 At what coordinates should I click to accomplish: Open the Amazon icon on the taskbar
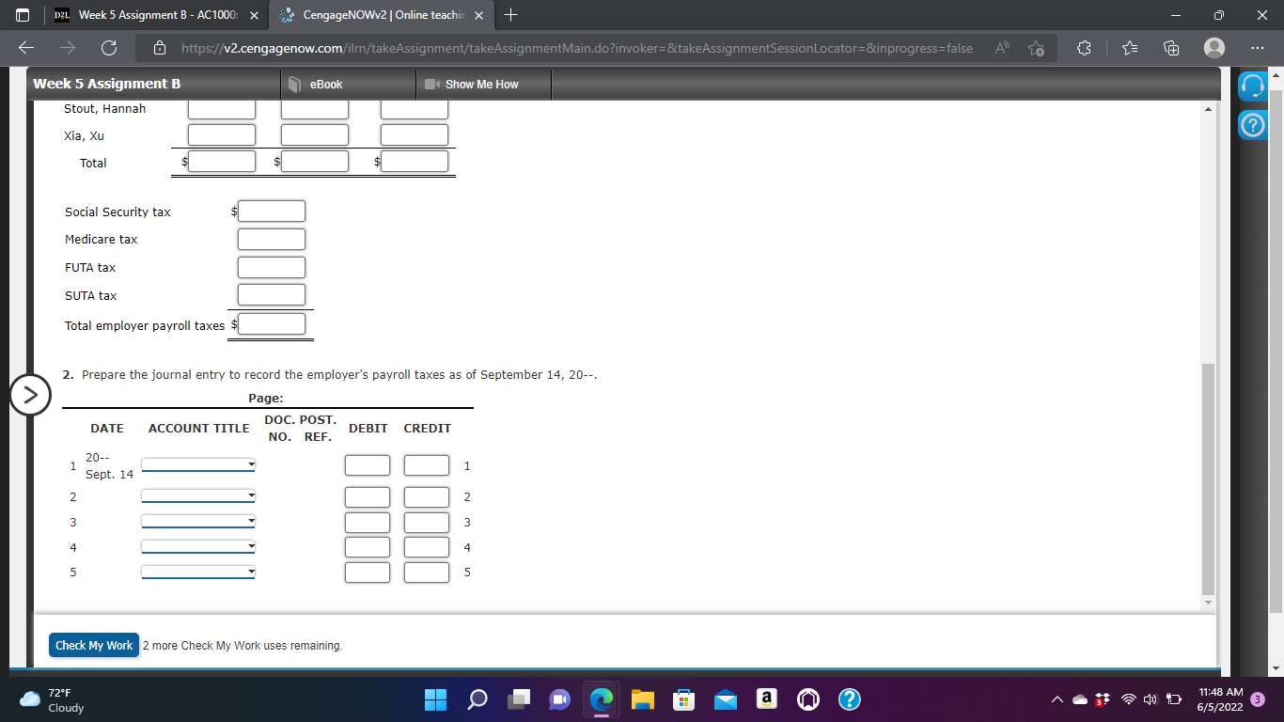click(766, 699)
